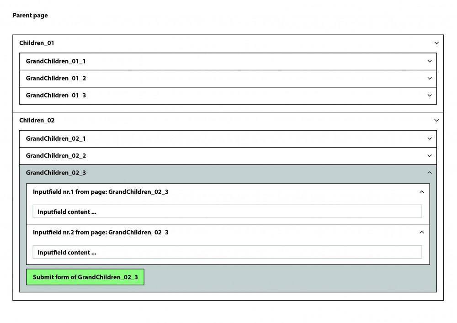Click the chevron arrow in Children_01 header

pos(436,43)
